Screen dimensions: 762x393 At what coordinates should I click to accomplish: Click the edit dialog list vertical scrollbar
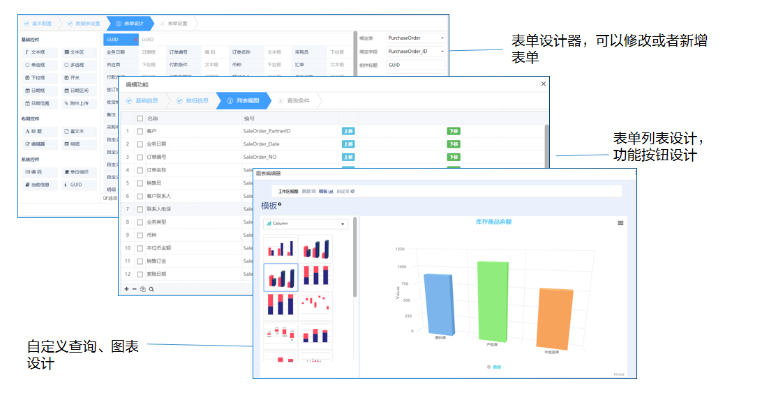[546, 146]
